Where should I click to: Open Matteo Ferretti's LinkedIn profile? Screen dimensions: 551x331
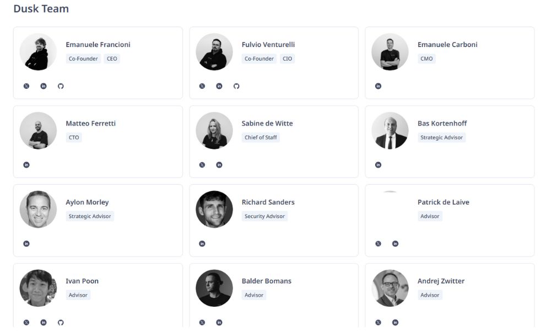click(26, 164)
